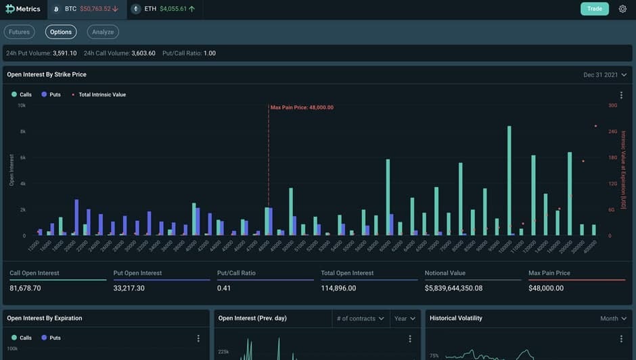Click the 24h Call Volume value 3,603.60

(x=143, y=53)
